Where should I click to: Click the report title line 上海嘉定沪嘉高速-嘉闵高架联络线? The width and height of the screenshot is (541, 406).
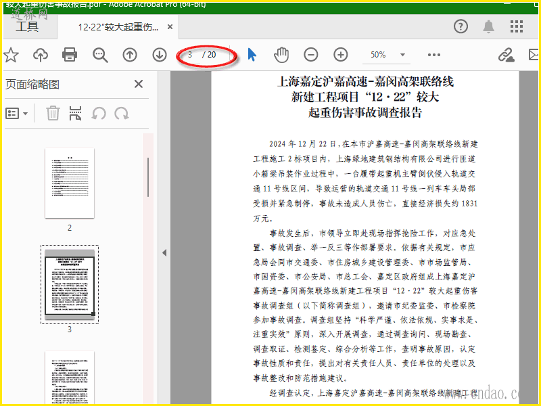(x=365, y=82)
